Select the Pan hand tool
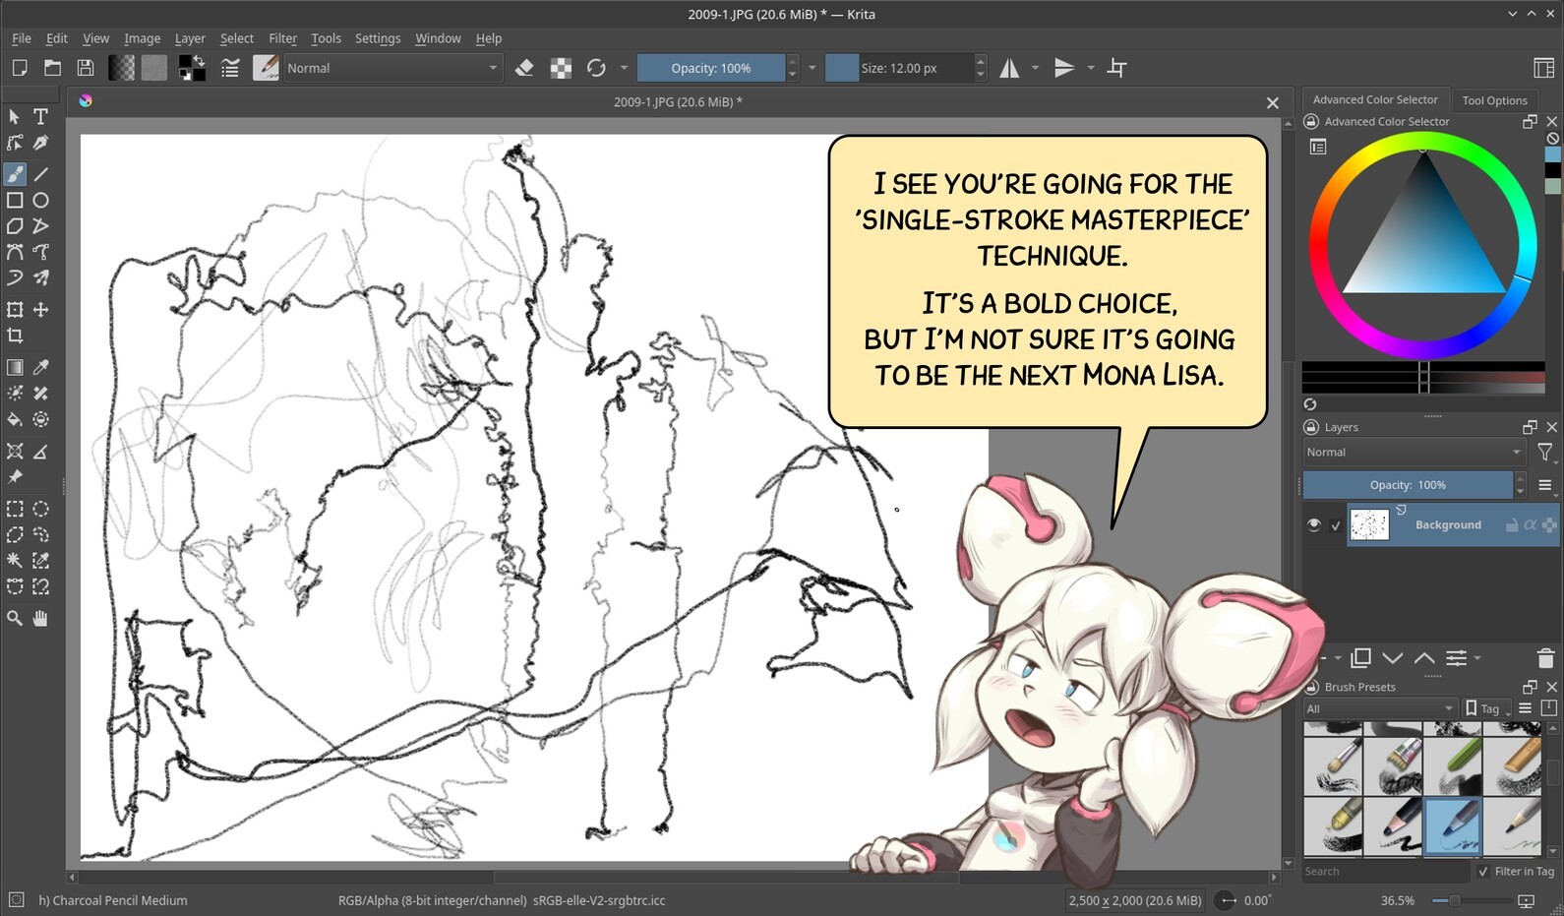1564x916 pixels. tap(40, 618)
